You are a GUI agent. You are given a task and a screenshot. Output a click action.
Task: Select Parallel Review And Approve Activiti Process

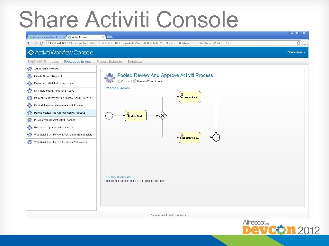coord(61,105)
